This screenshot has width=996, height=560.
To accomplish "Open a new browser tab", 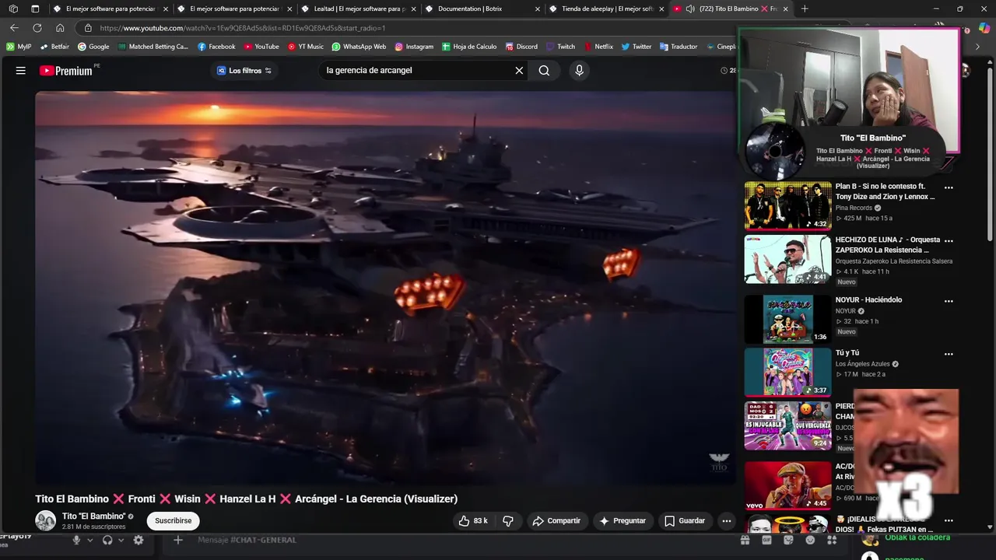I will (805, 9).
